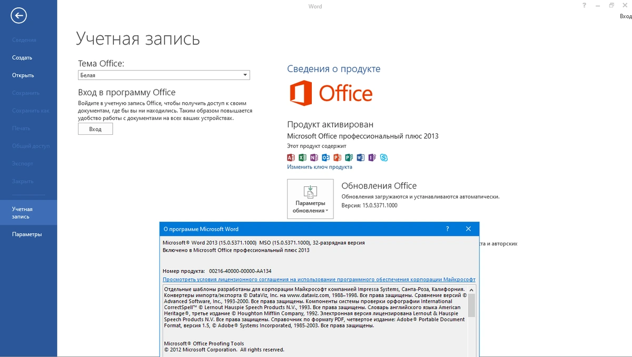Click the Сведения о продукте heading
This screenshot has height=357, width=632.
point(333,69)
